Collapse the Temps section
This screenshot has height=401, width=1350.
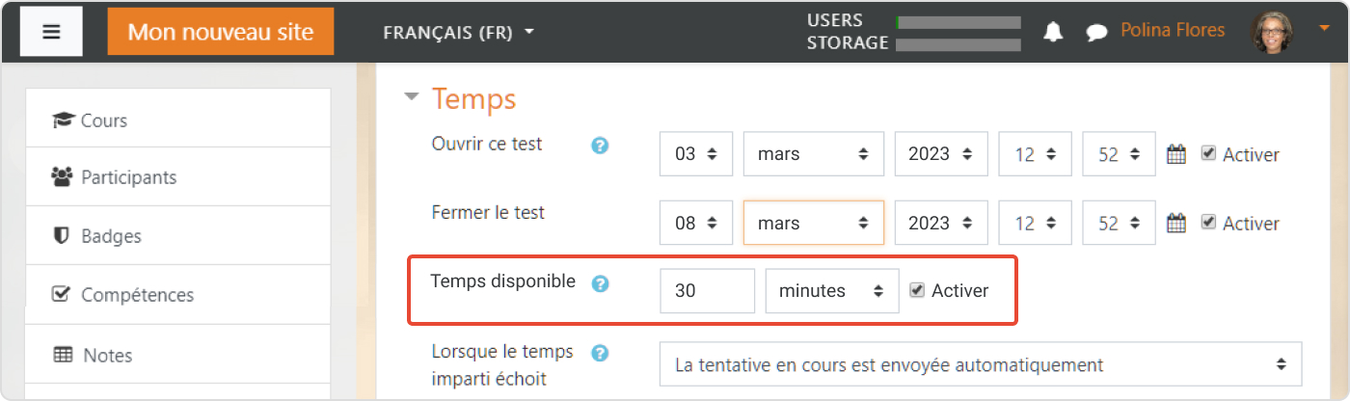click(x=413, y=97)
